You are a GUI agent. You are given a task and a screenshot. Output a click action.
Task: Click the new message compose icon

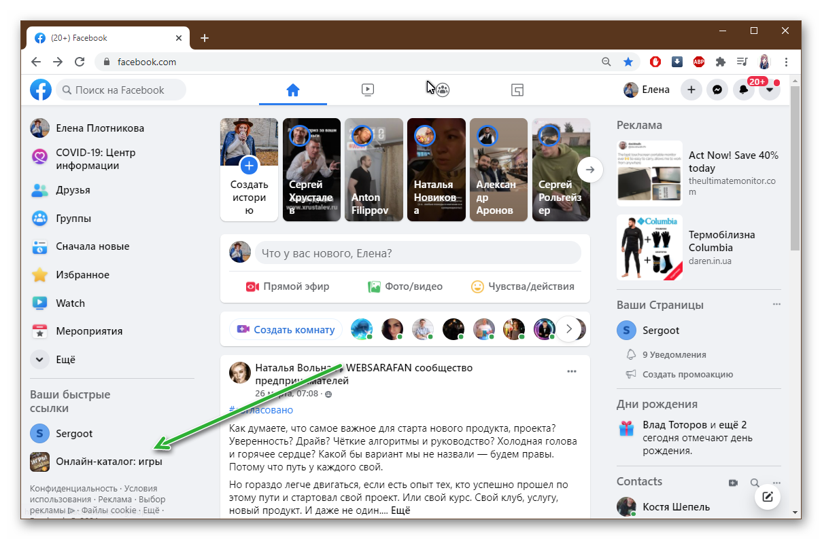coord(768,497)
